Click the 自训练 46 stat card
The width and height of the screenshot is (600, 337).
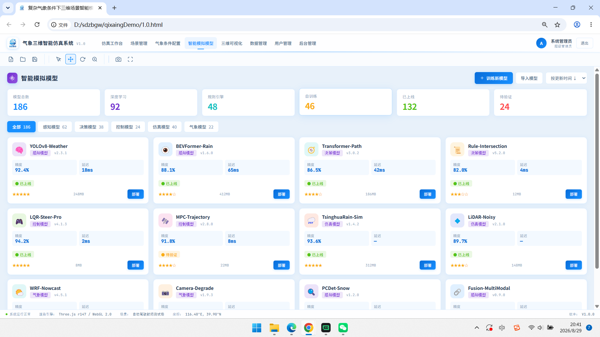[345, 102]
